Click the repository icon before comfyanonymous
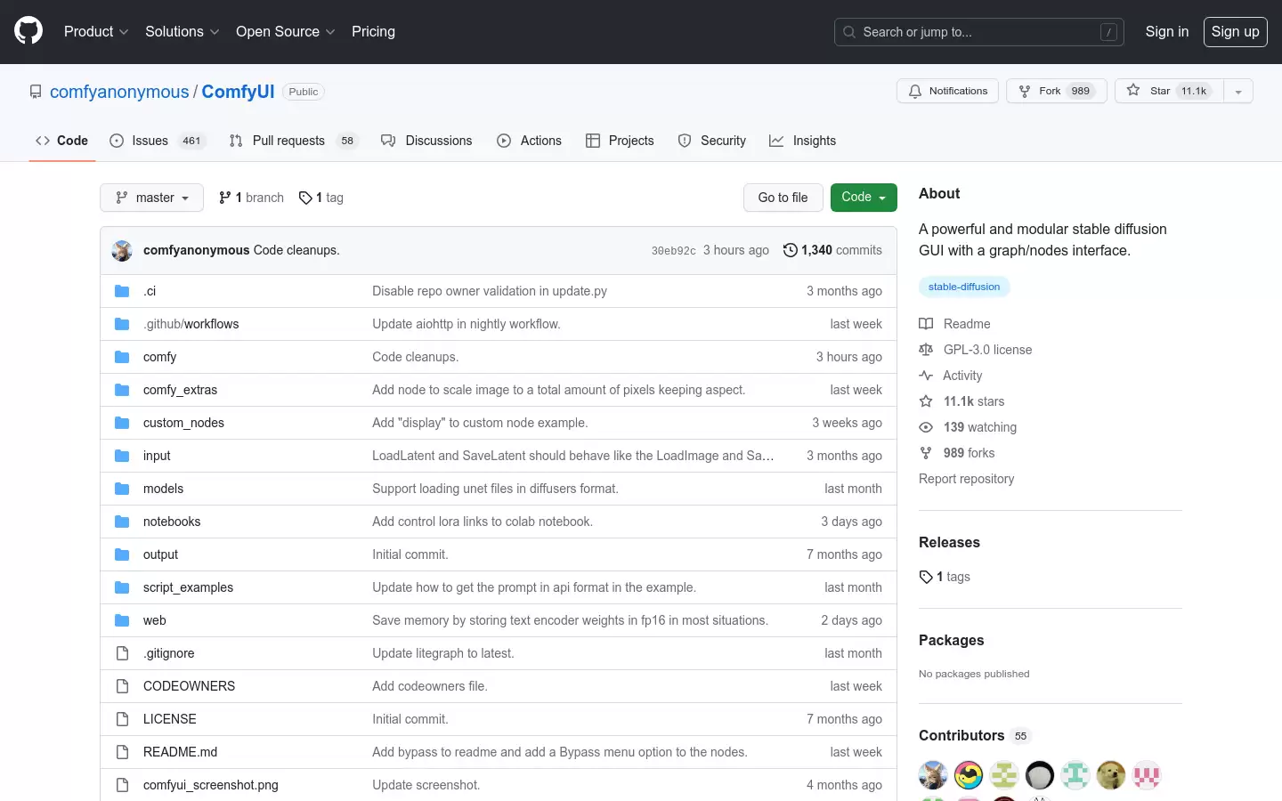The width and height of the screenshot is (1282, 801). 36,92
